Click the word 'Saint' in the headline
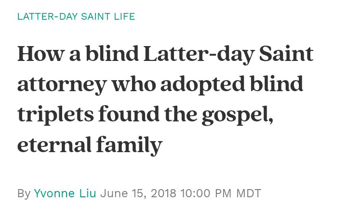Viewport: 347px width, 215px height. click(286, 54)
